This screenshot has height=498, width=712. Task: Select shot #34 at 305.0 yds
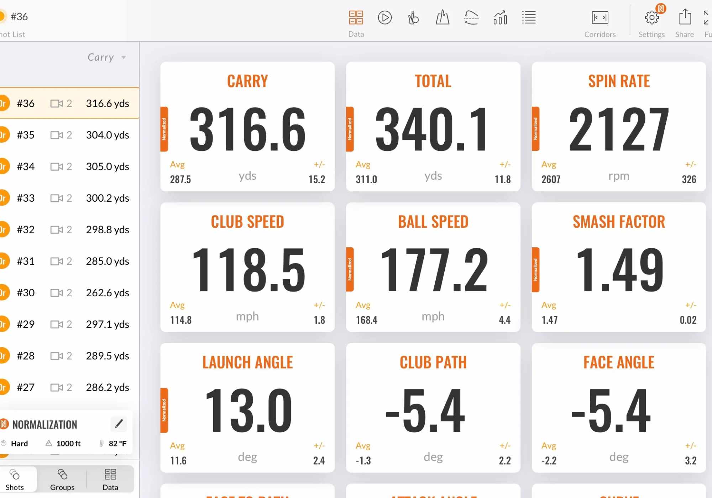tap(69, 166)
